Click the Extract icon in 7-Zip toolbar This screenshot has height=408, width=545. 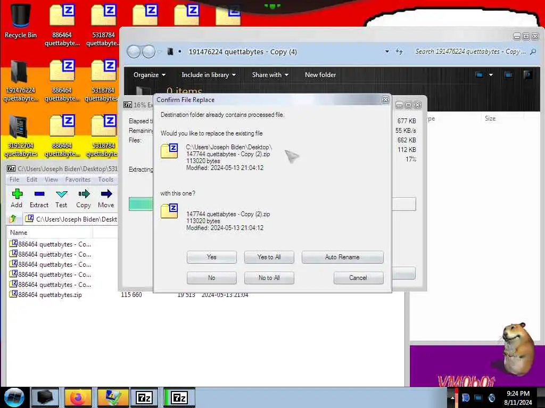click(39, 194)
